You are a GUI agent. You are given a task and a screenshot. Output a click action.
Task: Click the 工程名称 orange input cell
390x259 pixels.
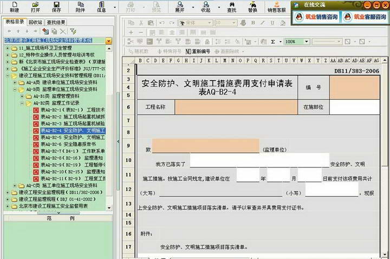click(x=236, y=107)
